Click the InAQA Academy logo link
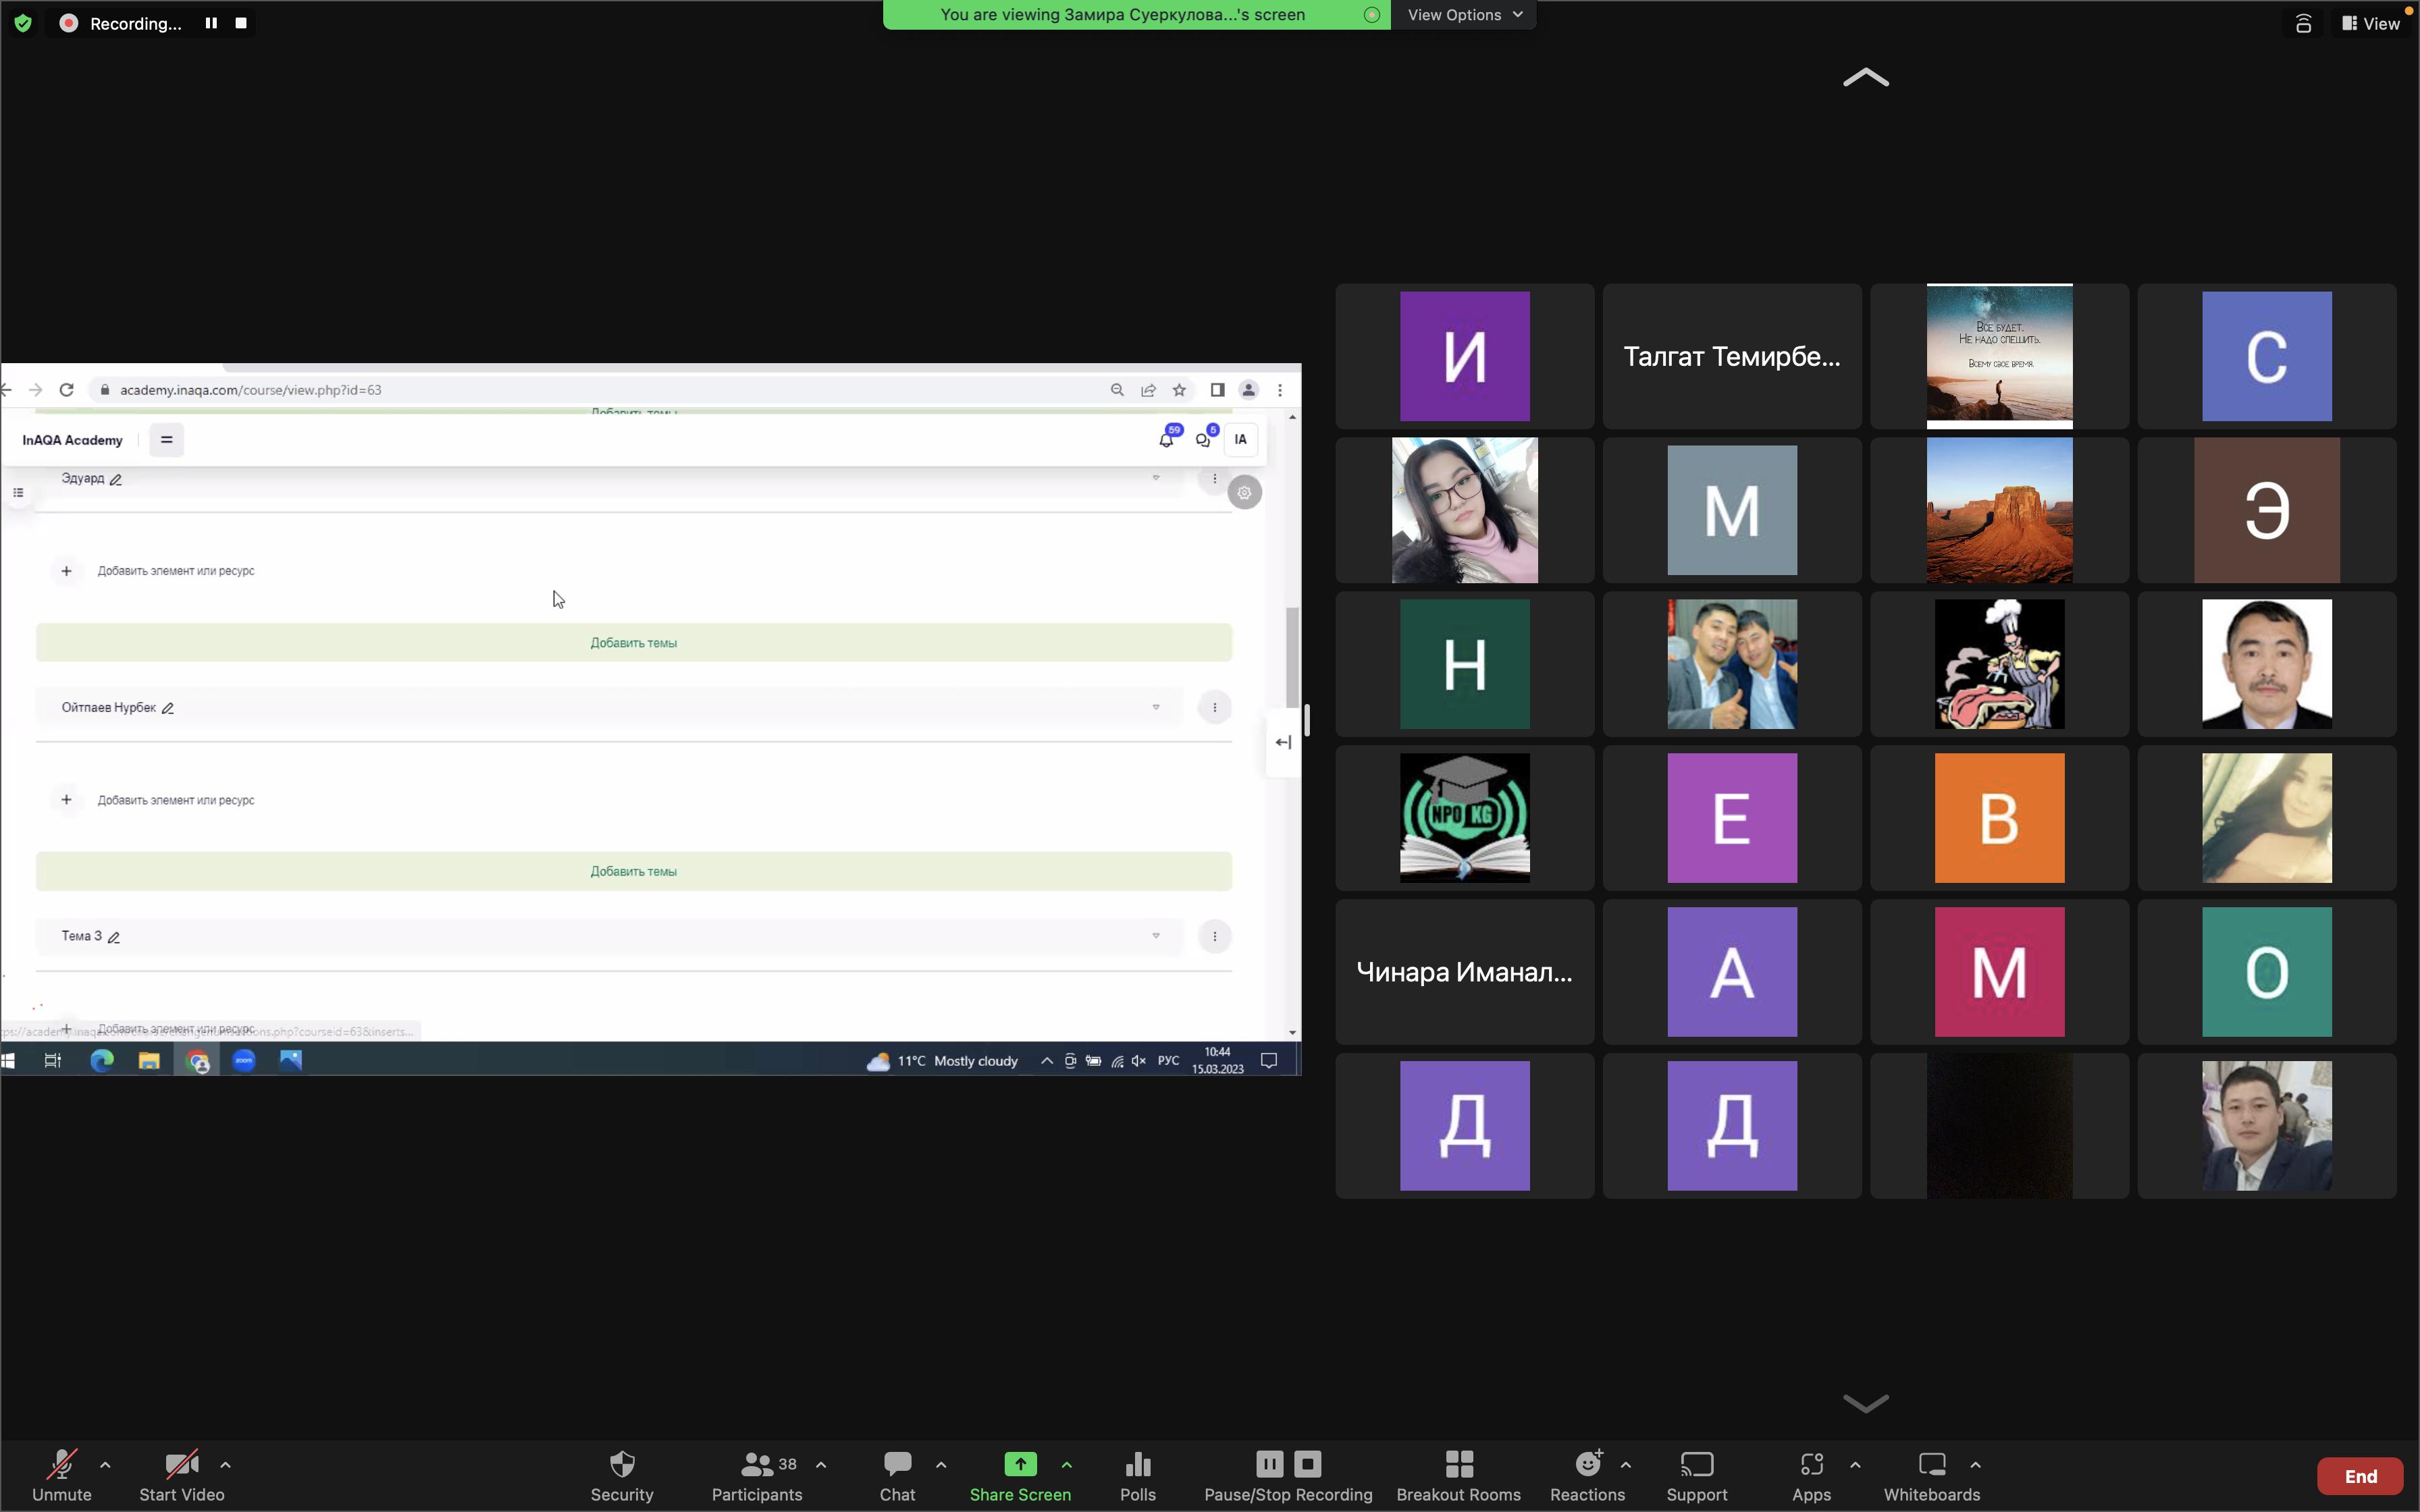This screenshot has width=2420, height=1512. 72,440
